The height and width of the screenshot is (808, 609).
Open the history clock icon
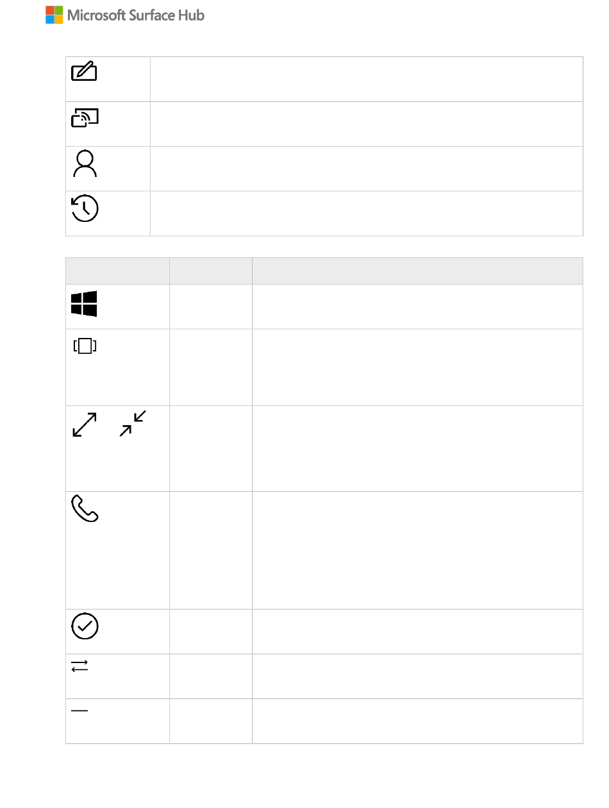point(85,208)
